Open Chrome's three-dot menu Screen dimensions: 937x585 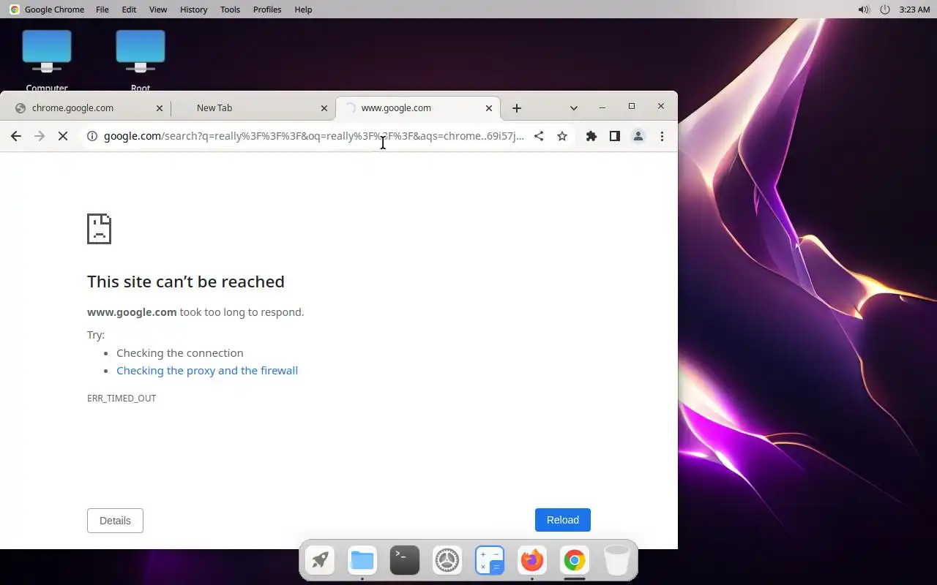[662, 136]
